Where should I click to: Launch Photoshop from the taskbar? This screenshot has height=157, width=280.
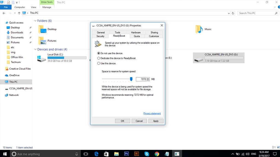tap(126, 154)
